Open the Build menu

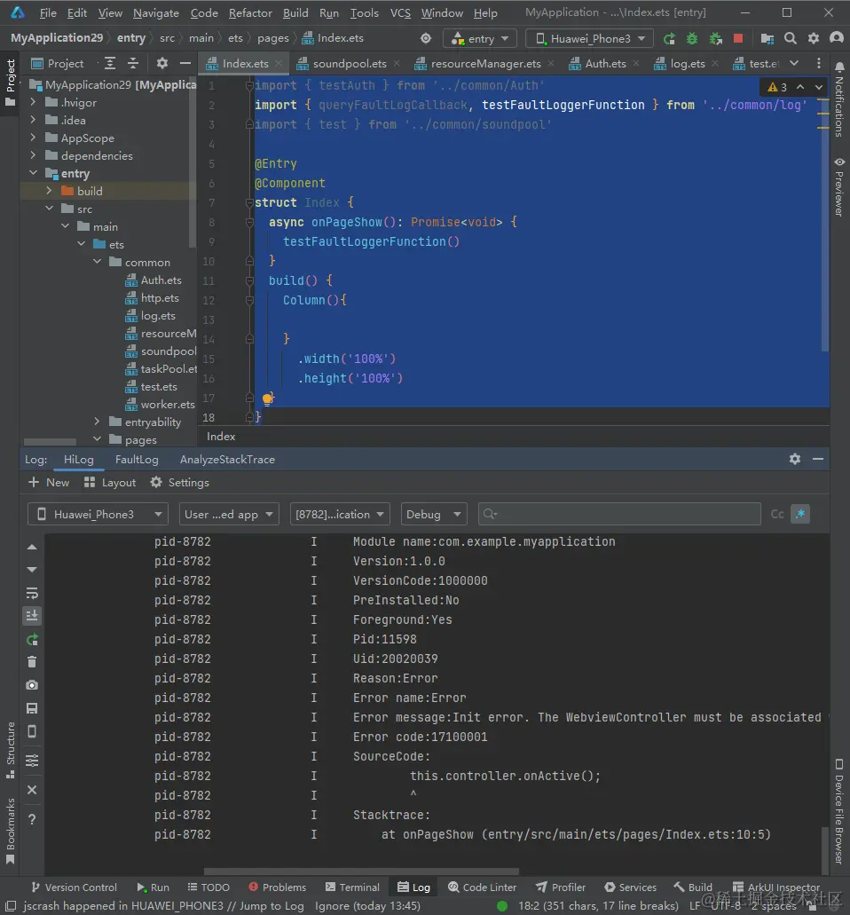coord(295,12)
